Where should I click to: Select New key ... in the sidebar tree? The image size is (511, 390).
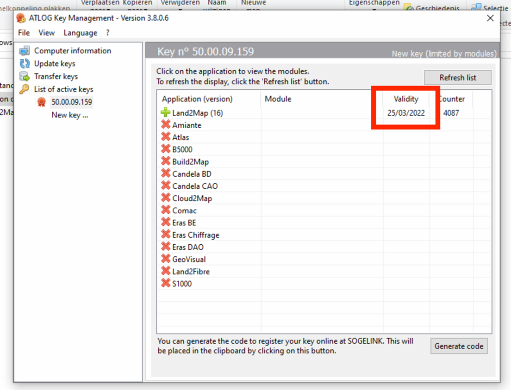click(x=70, y=115)
